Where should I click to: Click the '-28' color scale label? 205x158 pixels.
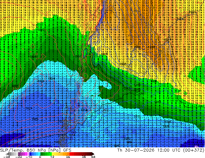[6, 157]
